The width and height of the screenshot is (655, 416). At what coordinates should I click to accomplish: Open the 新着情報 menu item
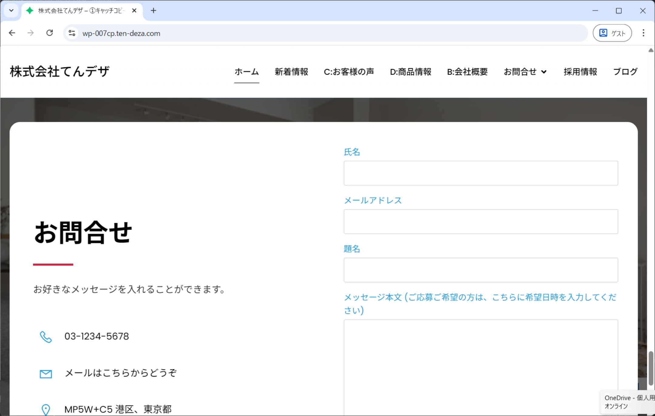click(x=291, y=72)
